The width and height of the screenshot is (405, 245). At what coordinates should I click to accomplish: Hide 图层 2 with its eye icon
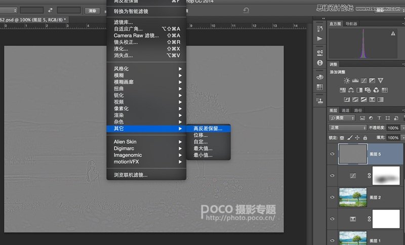(x=332, y=197)
